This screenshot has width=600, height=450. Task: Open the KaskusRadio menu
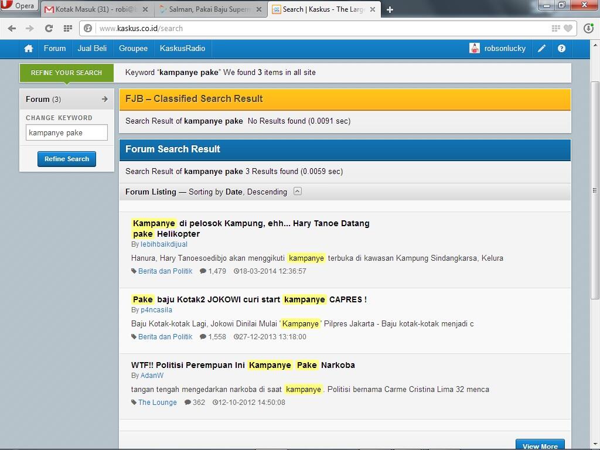(x=183, y=49)
